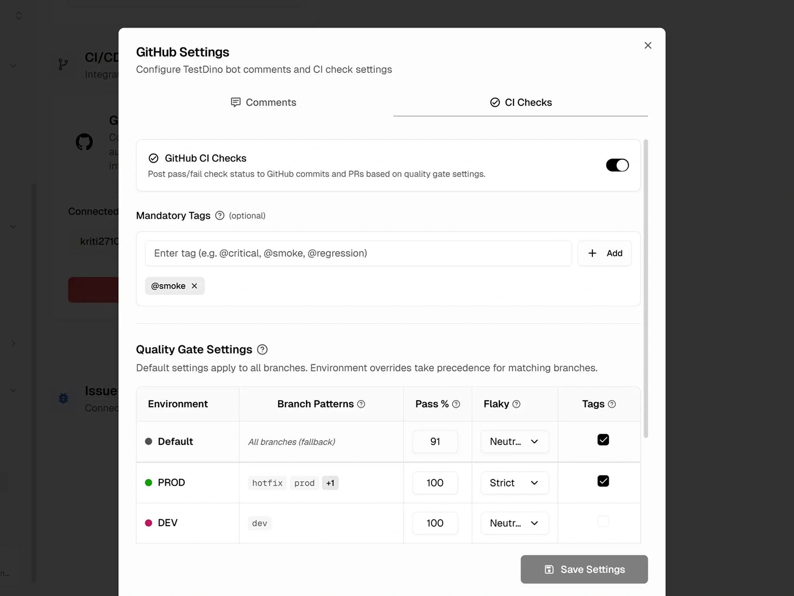Open Quality Gate Settings help icon
The width and height of the screenshot is (794, 596).
262,350
